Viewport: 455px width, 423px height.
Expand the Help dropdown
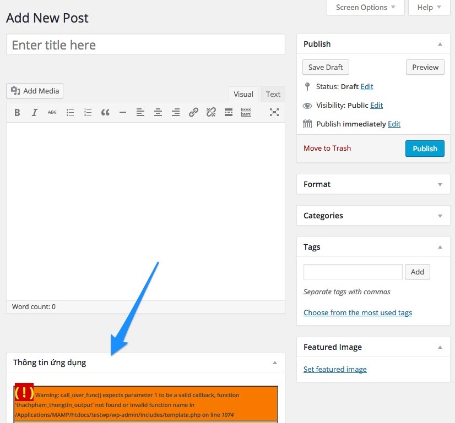coord(429,7)
